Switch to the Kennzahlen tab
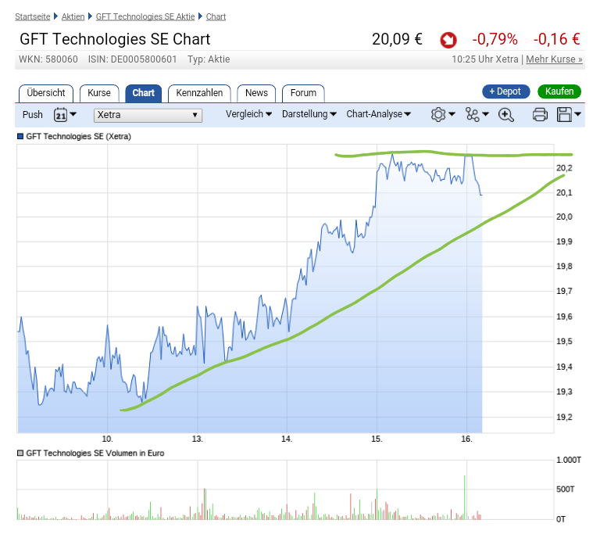Screen dimensions: 600x534 click(199, 93)
